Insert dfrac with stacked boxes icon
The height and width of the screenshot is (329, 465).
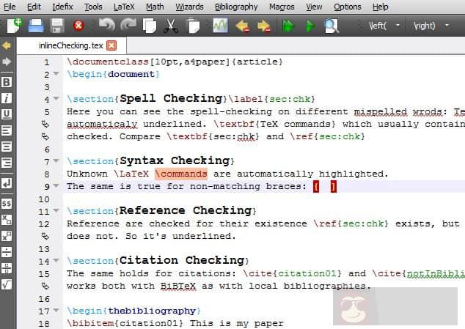point(7,268)
